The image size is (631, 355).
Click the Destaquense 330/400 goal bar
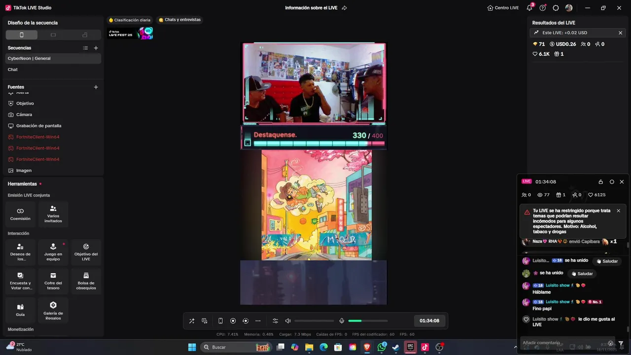314,137
